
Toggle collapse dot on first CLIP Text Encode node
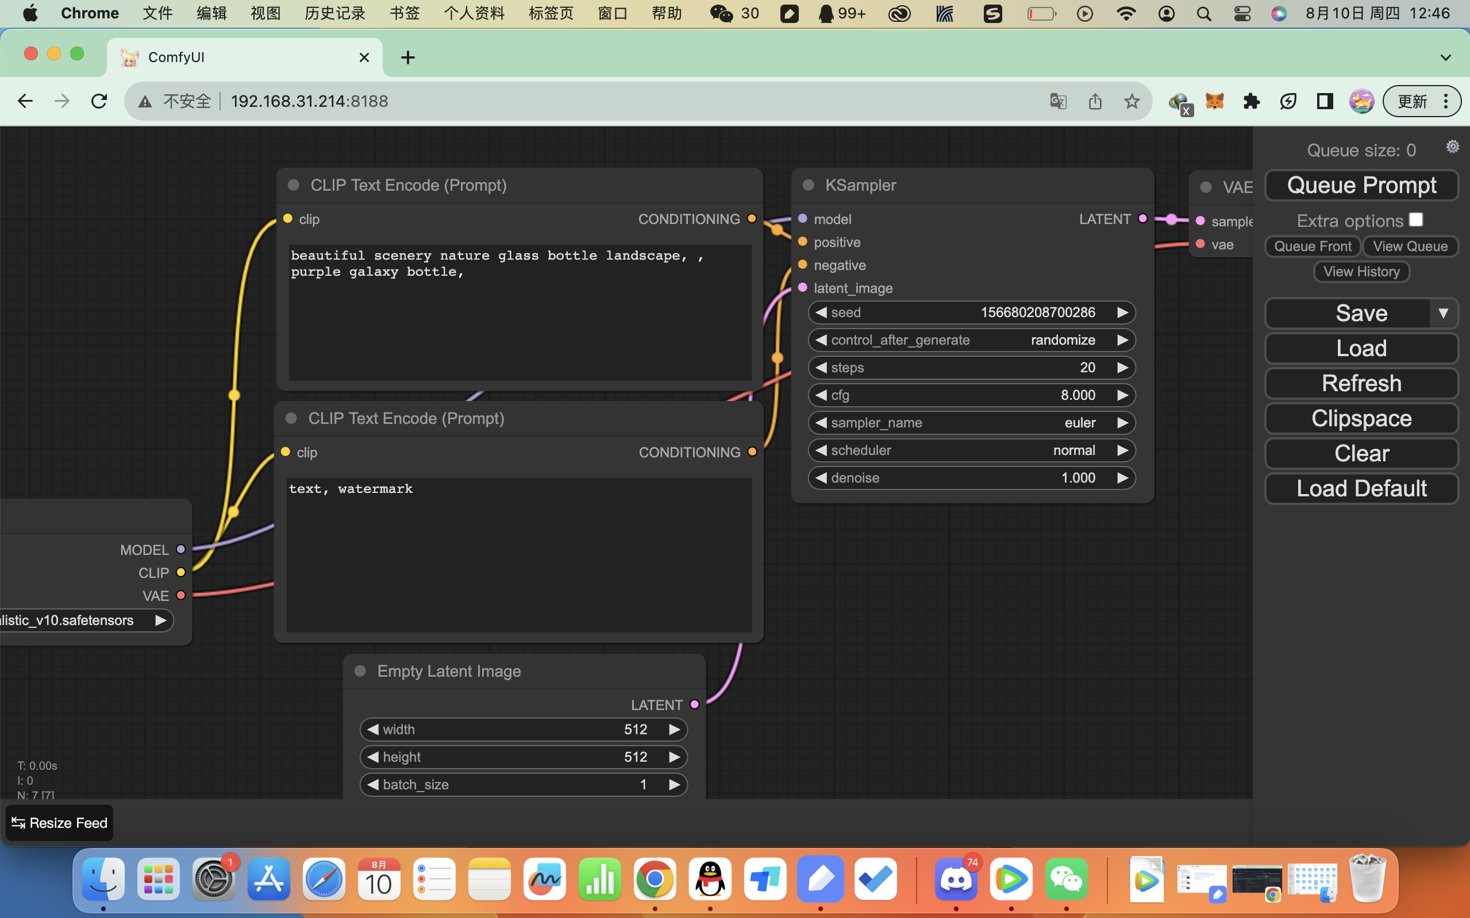(293, 185)
